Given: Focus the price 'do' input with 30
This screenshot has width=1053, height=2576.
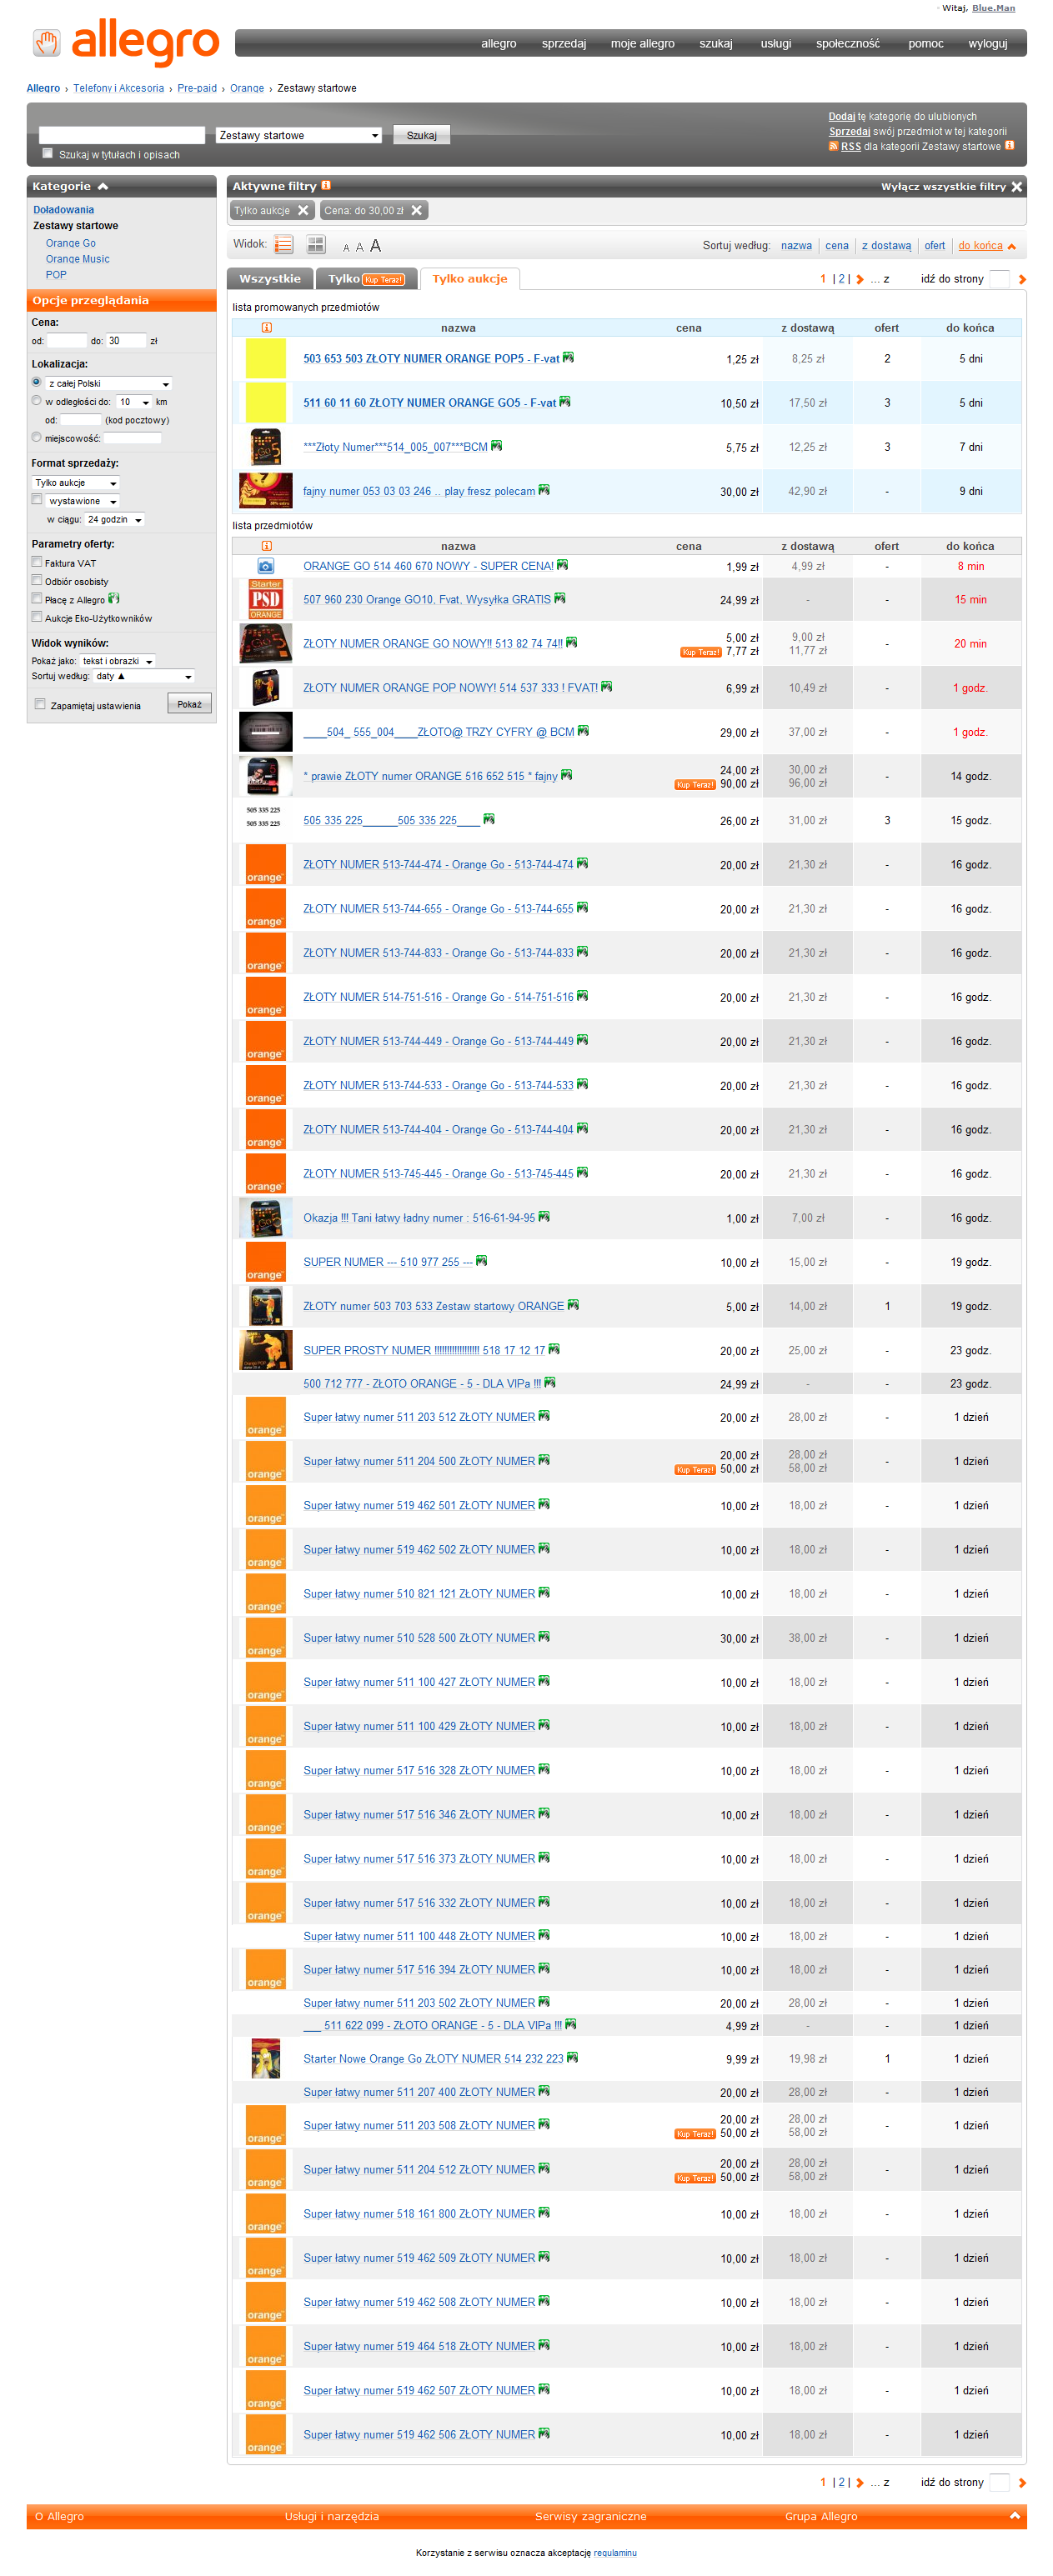Looking at the screenshot, I should pyautogui.click(x=126, y=341).
